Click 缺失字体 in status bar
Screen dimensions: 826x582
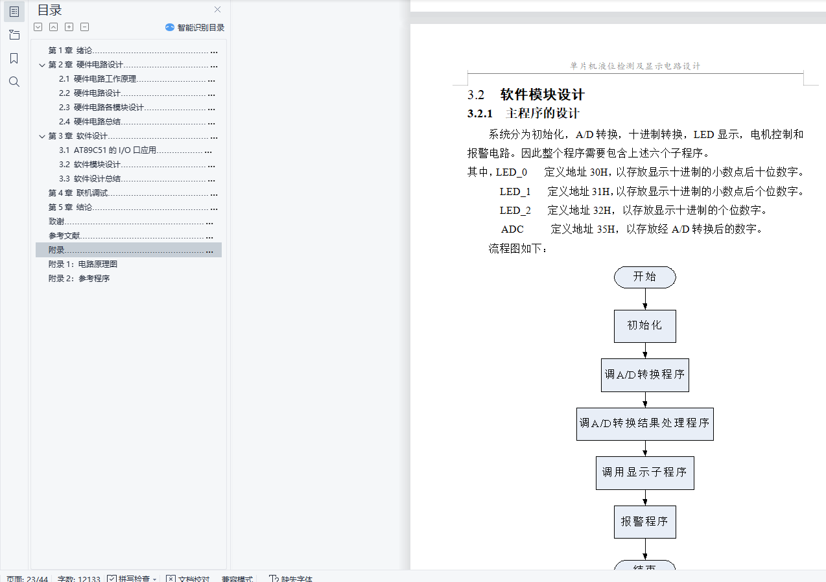pos(290,578)
